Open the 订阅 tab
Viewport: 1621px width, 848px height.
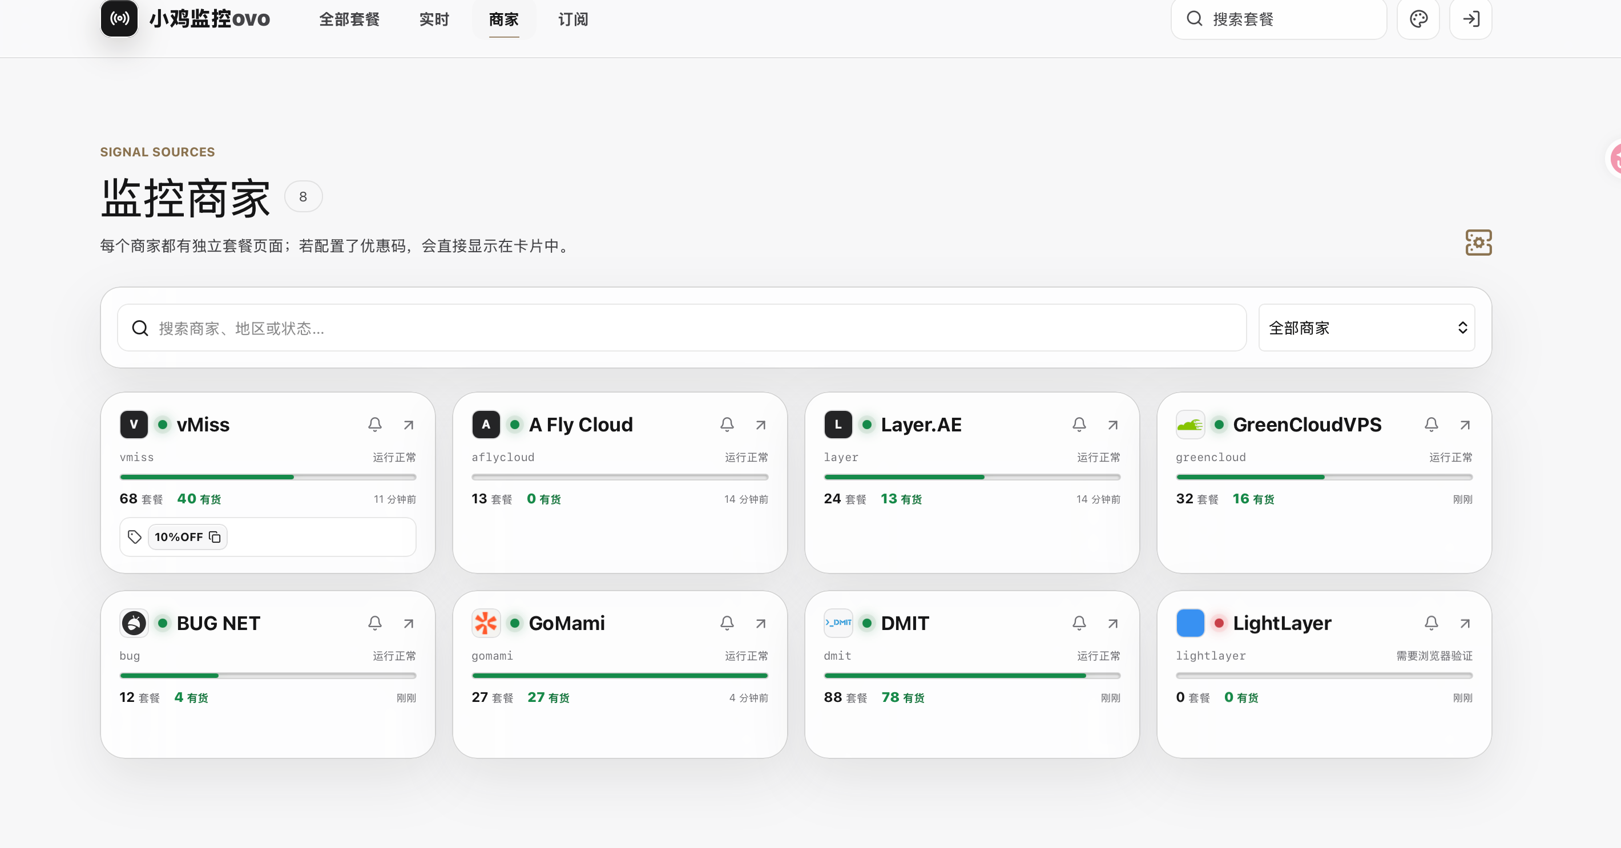tap(573, 19)
